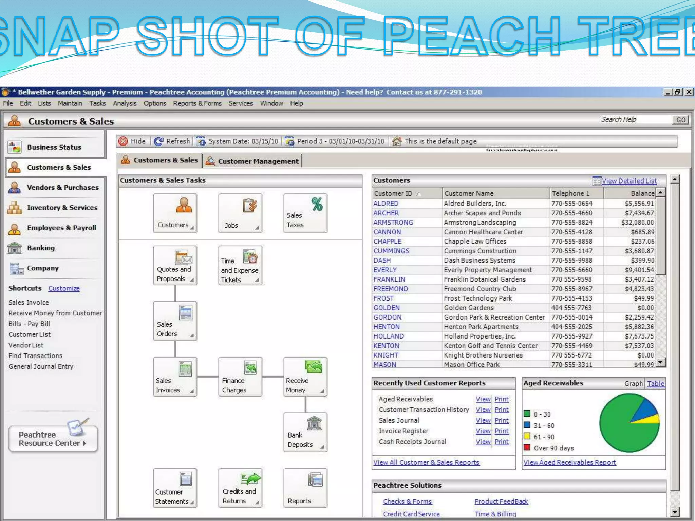This screenshot has width=695, height=521.
Task: Expand the Customers task dropdown arrow
Action: (192, 228)
